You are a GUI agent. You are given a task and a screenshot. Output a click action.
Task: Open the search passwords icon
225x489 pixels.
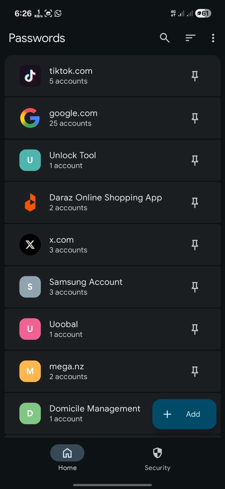pyautogui.click(x=165, y=38)
